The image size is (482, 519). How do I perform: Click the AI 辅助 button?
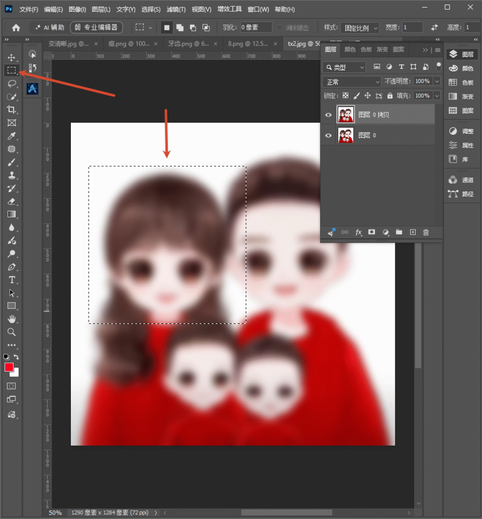(x=50, y=27)
